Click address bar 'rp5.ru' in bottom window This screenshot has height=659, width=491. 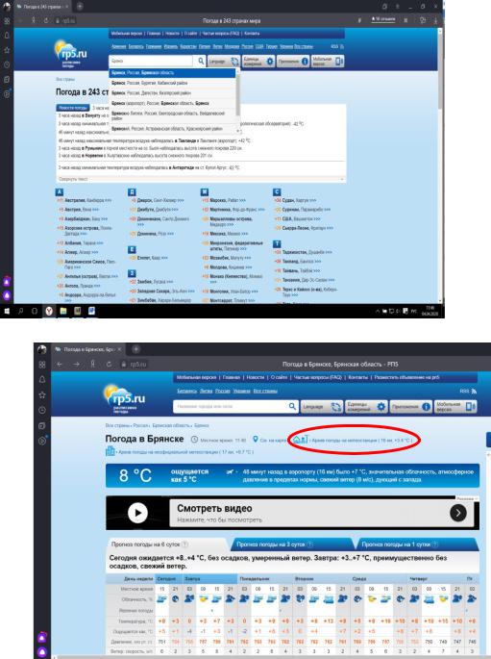(138, 364)
